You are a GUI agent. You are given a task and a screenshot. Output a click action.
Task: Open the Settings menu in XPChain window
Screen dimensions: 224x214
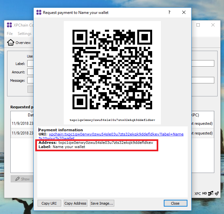[24, 34]
